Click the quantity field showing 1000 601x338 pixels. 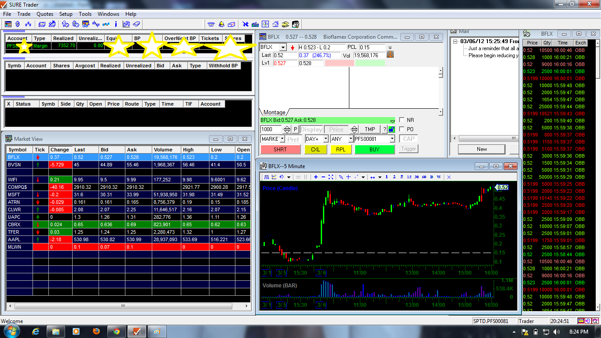tap(271, 129)
